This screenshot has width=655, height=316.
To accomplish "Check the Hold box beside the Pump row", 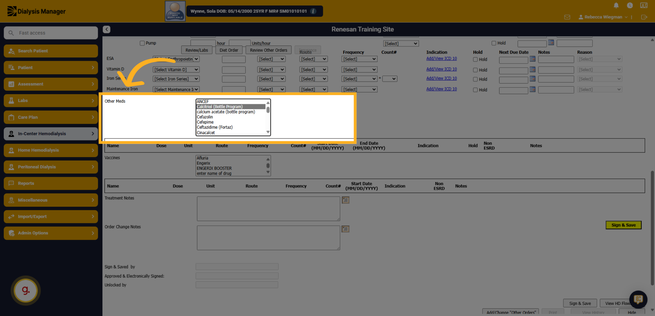I will point(494,43).
